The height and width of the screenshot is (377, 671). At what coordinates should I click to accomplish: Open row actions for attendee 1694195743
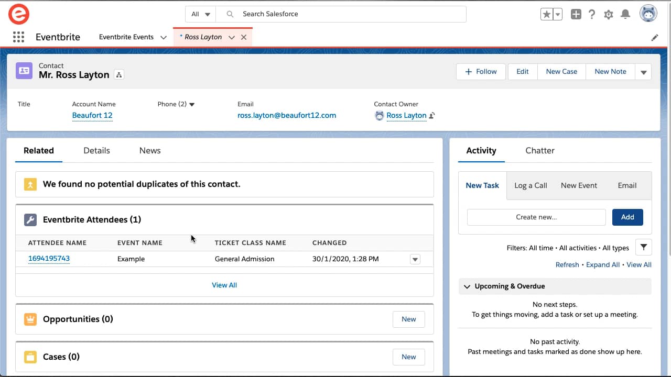click(x=415, y=259)
